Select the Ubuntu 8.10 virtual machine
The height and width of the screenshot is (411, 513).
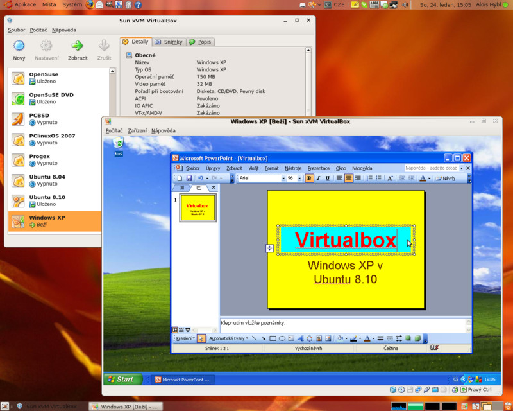tap(55, 200)
